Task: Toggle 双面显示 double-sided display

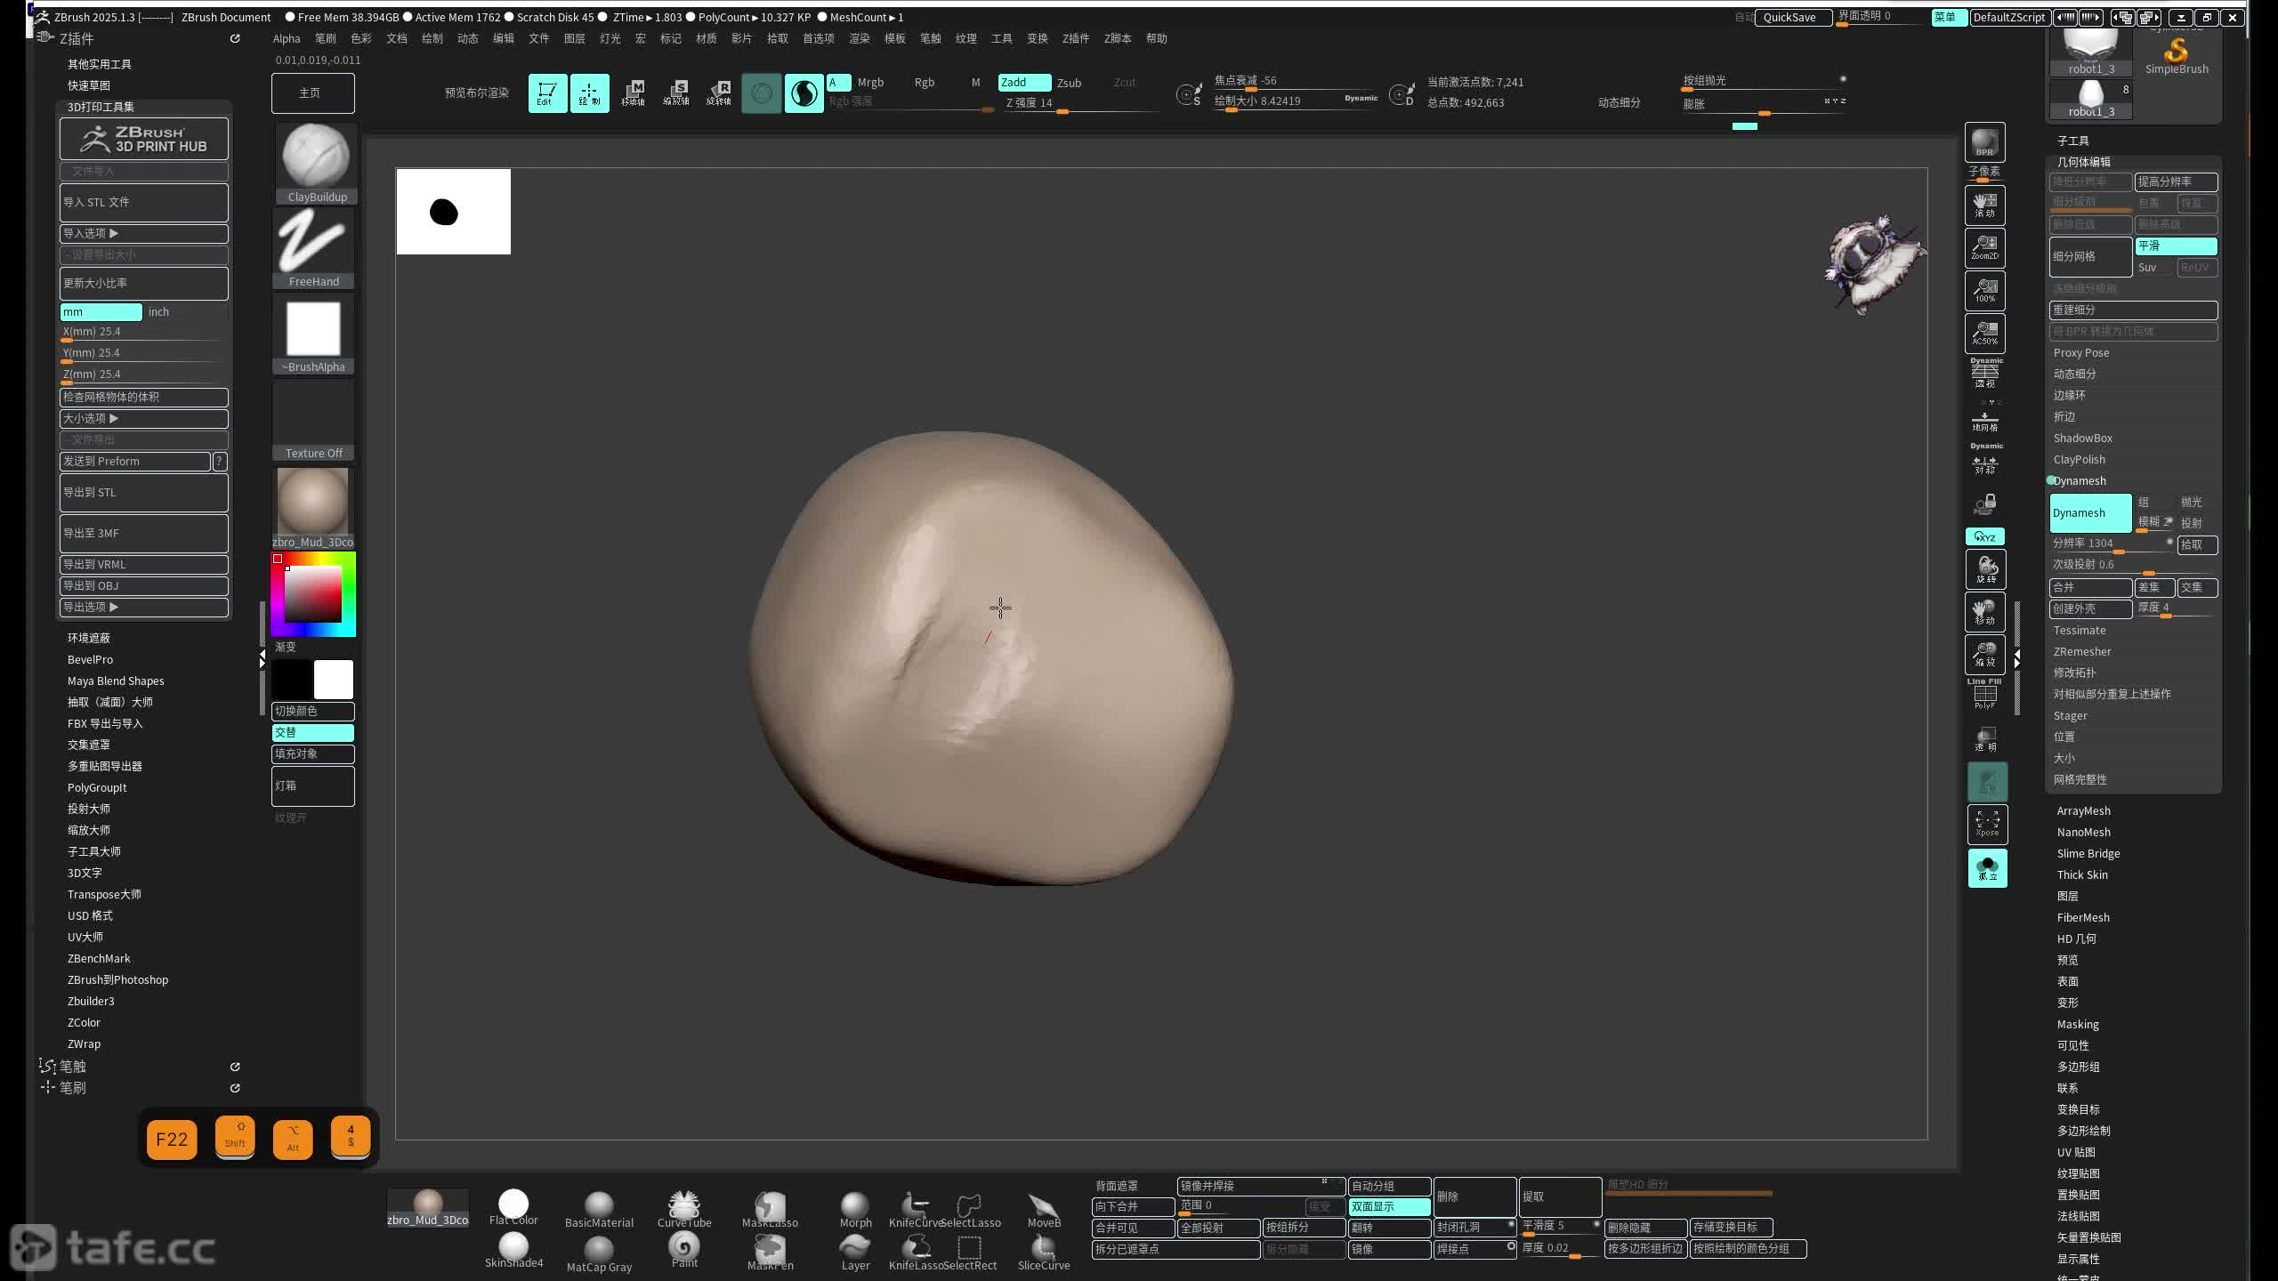Action: pos(1389,1206)
